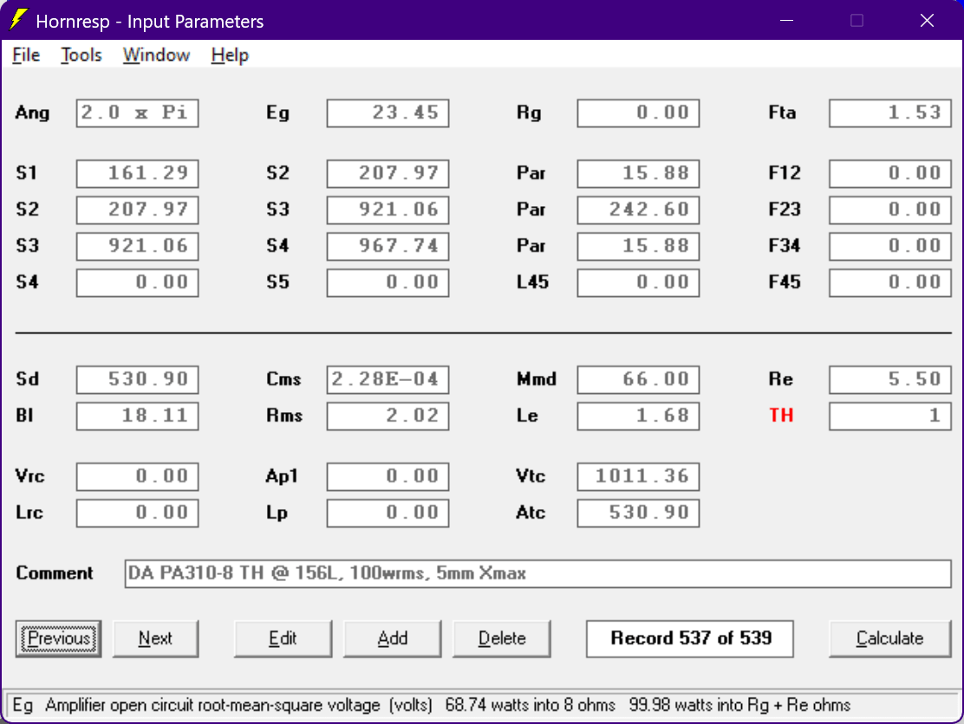Select the Cms field 2.28E-04
Image resolution: width=964 pixels, height=724 pixels.
point(388,379)
